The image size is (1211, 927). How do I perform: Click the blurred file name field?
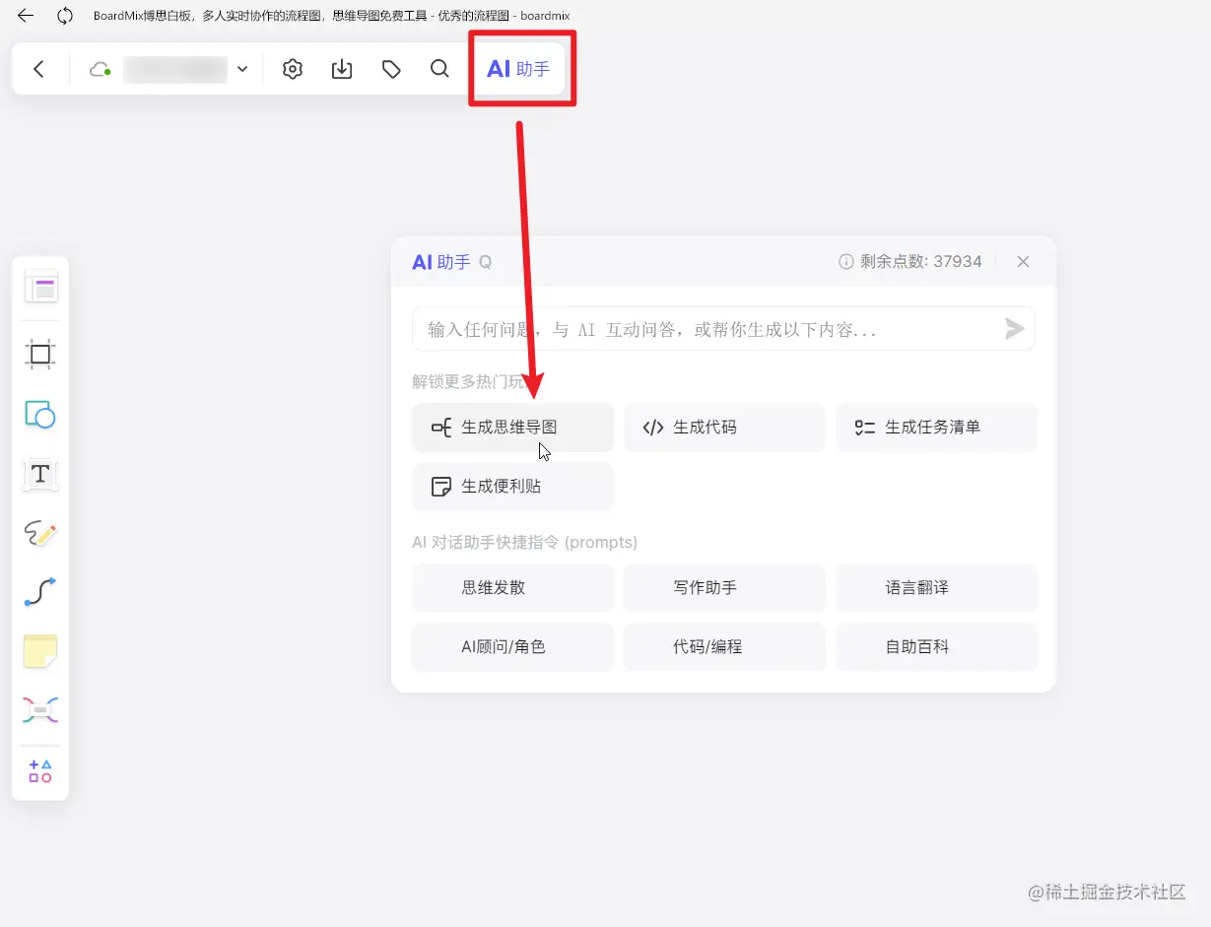175,69
